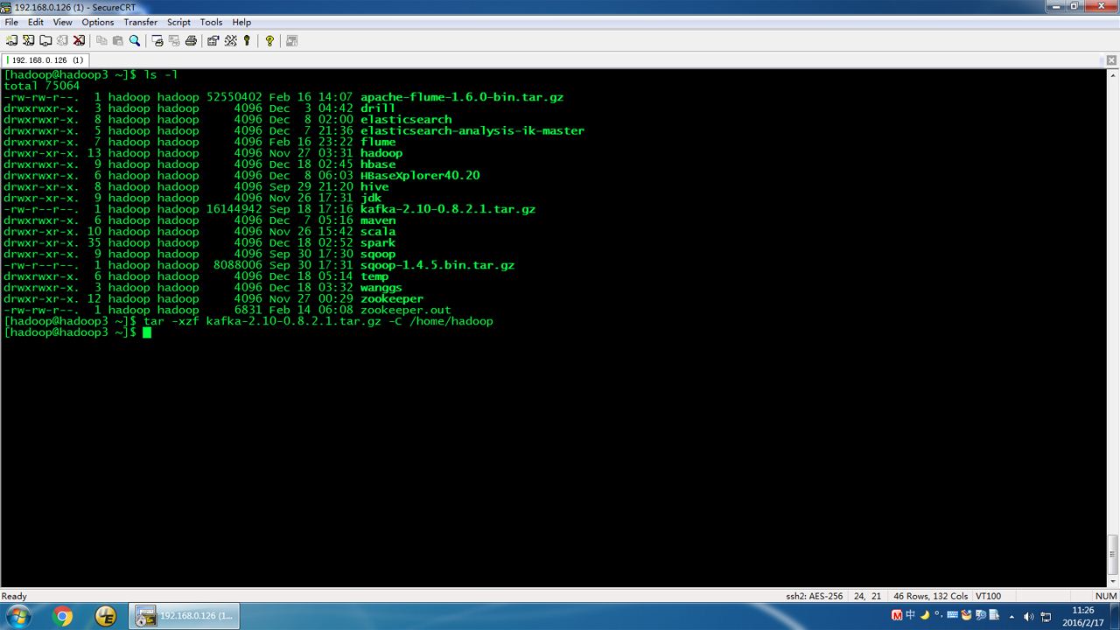Click the NUM indicator in status bar
The height and width of the screenshot is (630, 1120).
1105,596
